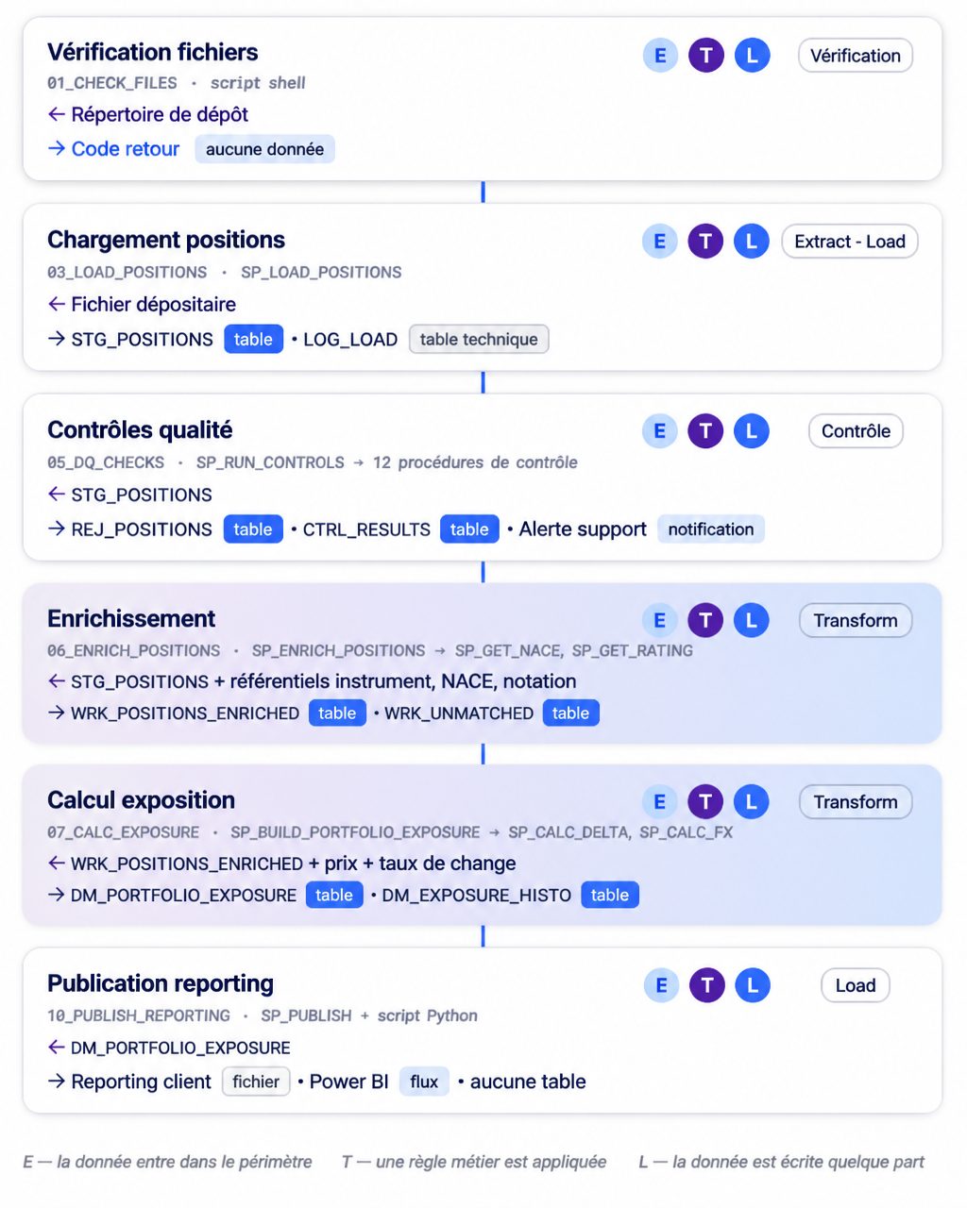
Task: Click the right arrow before Code retour
Action: tap(57, 148)
